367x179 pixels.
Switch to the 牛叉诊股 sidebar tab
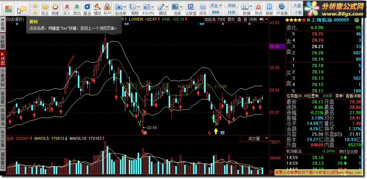click(3, 139)
